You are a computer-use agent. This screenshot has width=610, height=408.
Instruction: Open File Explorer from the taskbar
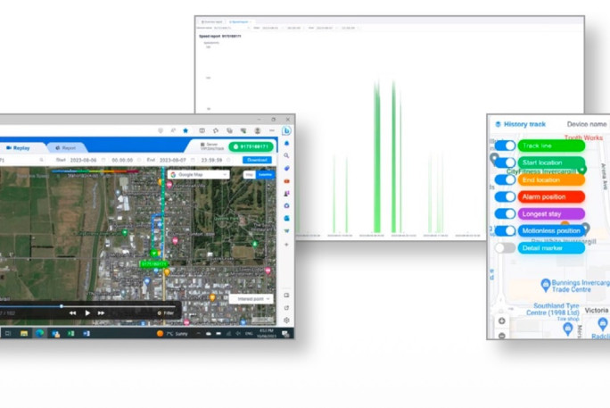pyautogui.click(x=40, y=333)
